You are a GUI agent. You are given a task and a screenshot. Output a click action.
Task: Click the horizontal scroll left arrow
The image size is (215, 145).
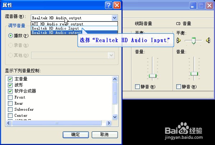coord(9,123)
